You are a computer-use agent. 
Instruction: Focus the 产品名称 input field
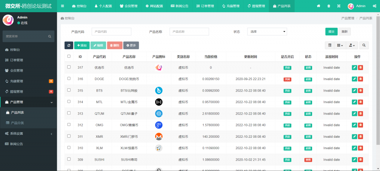(189, 32)
